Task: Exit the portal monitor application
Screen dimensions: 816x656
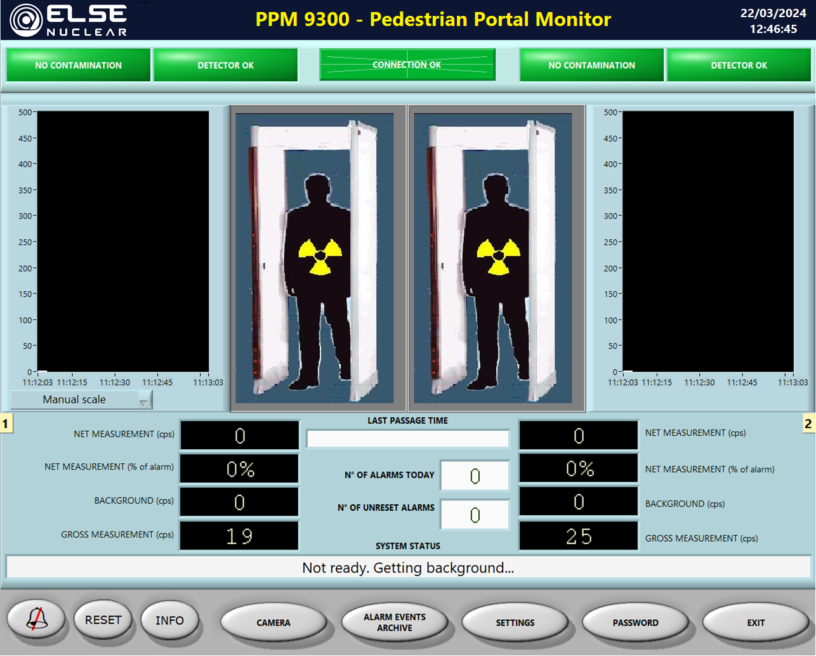Action: 755,622
